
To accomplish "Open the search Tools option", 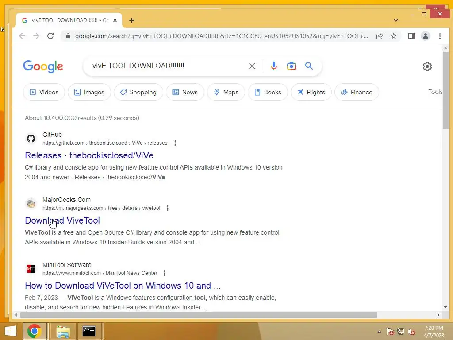I will pyautogui.click(x=435, y=92).
